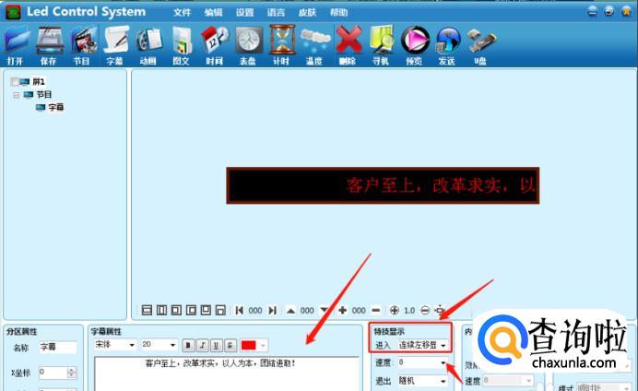Open the 进入 effect dropdown 连续左移
638x391 pixels.
pos(443,346)
